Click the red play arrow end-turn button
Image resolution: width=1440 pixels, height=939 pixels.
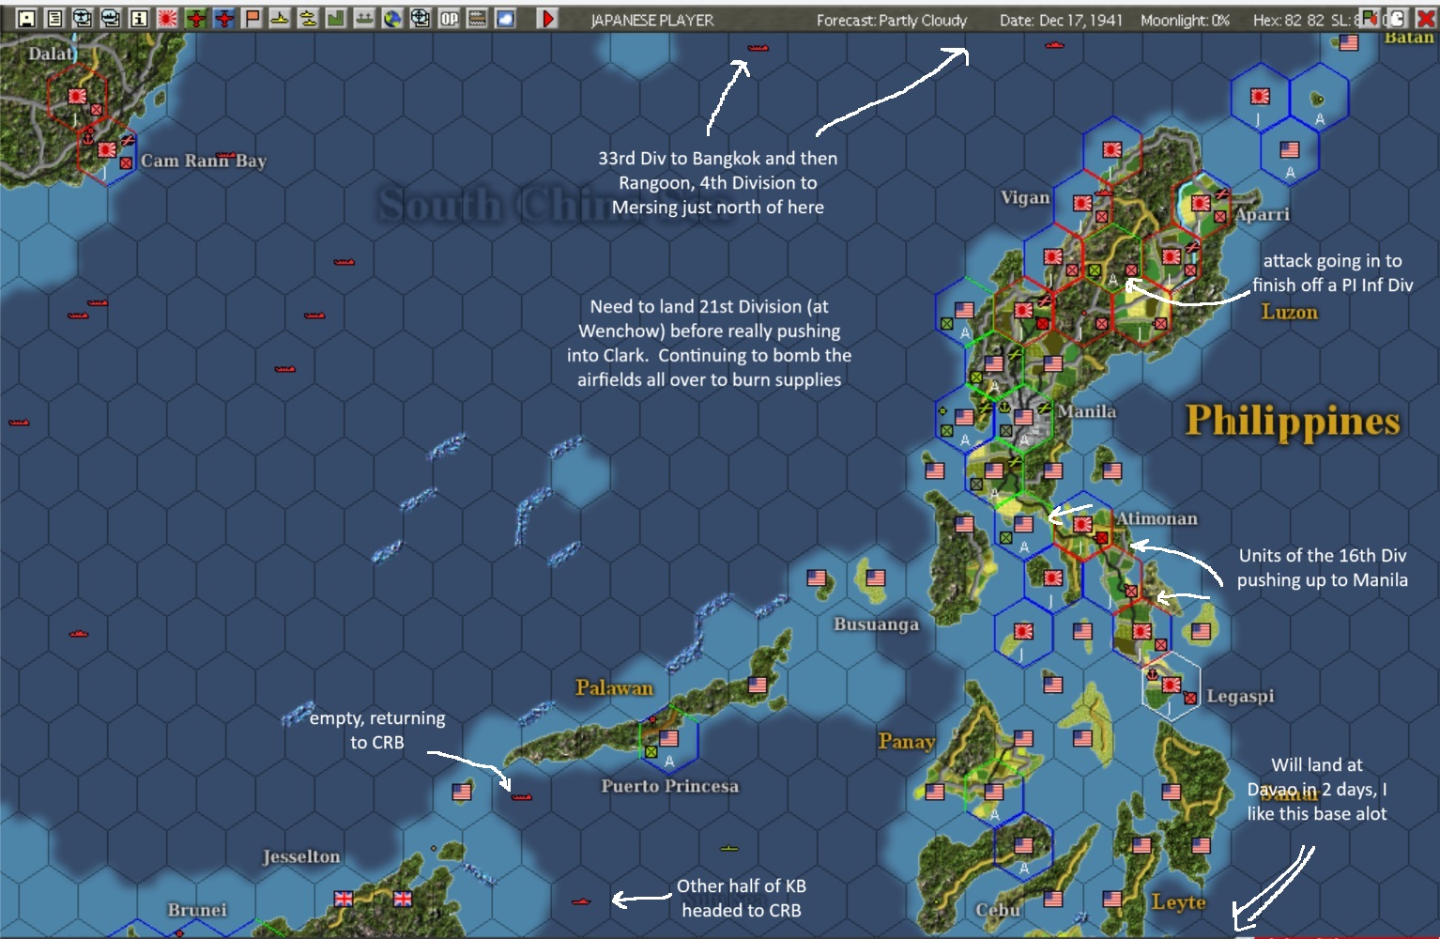(x=548, y=18)
